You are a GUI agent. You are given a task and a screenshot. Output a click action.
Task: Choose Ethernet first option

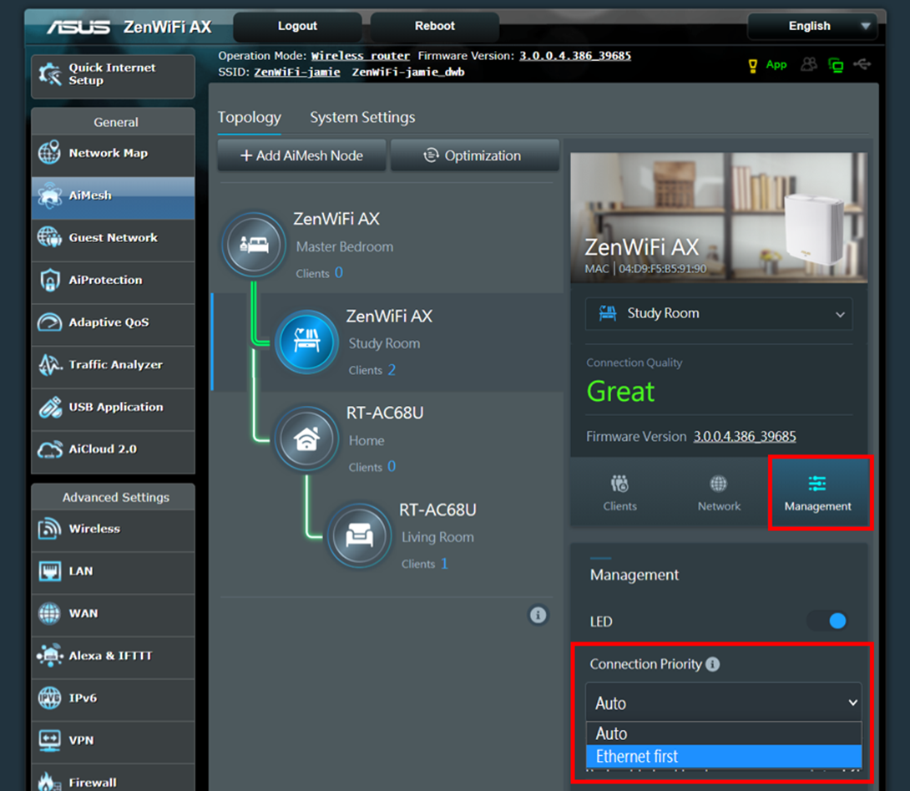724,756
